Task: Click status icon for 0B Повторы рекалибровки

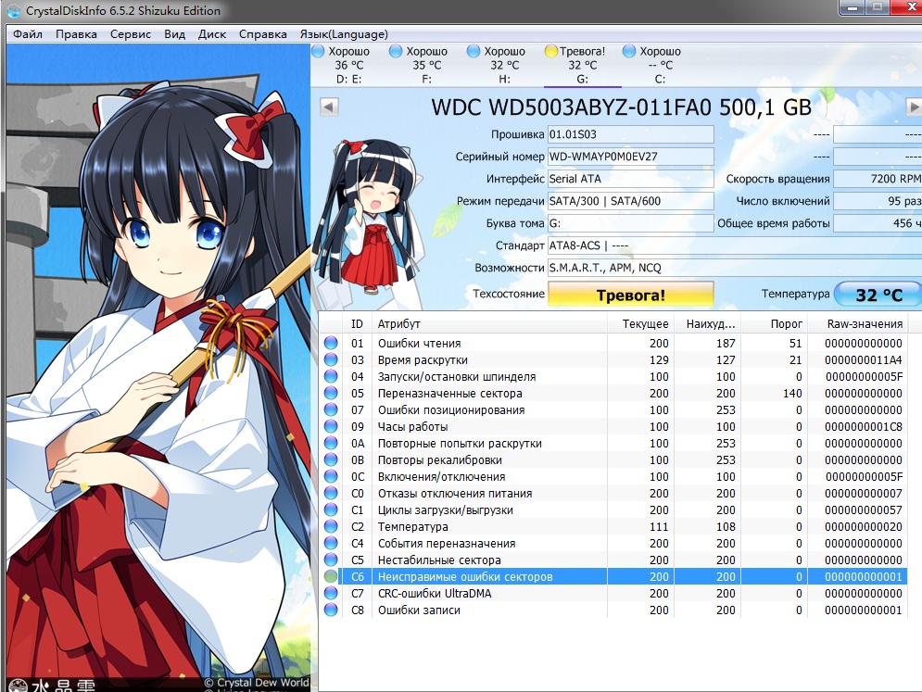Action: click(331, 459)
